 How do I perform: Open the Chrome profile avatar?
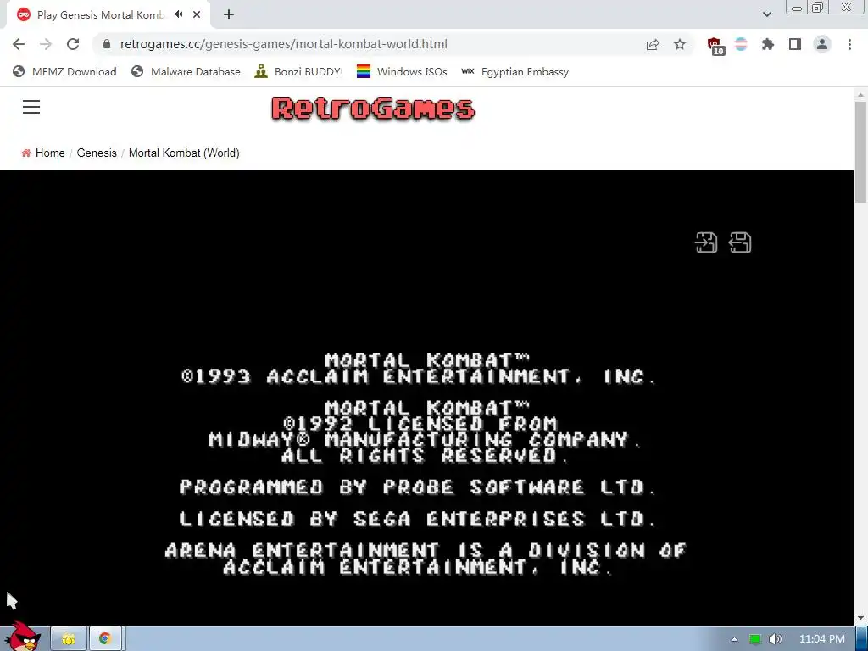pos(822,44)
